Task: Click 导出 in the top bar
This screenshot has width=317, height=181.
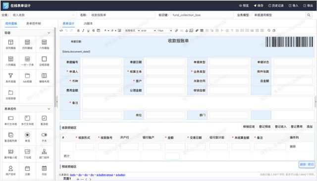Action: coord(308,5)
